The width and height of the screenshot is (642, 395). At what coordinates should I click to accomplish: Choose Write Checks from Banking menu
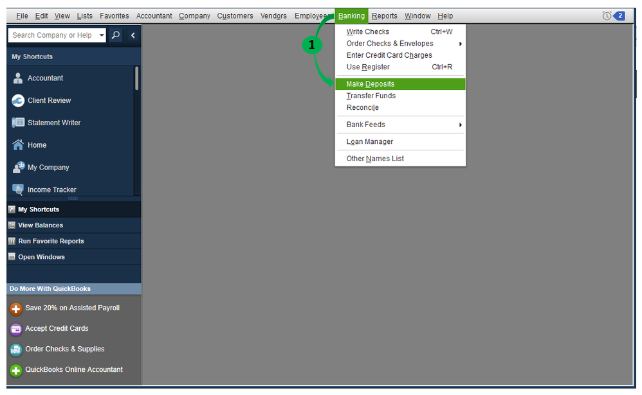[x=400, y=32]
